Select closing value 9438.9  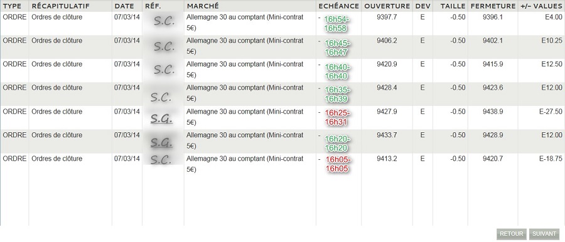[x=493, y=112]
